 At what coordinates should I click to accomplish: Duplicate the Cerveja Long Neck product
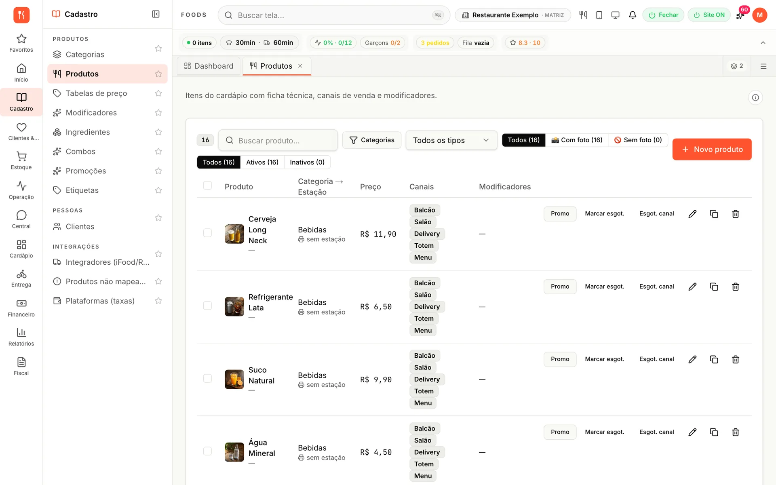click(x=714, y=214)
